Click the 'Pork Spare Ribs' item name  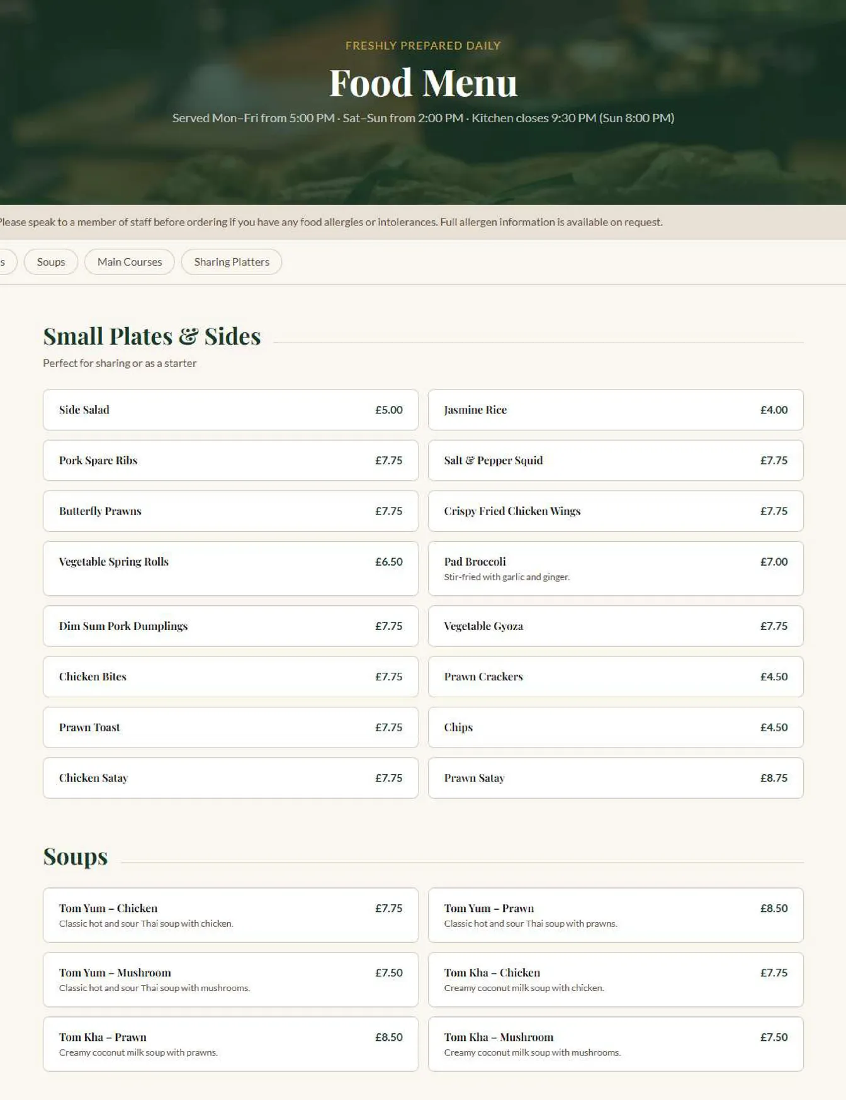(x=98, y=461)
